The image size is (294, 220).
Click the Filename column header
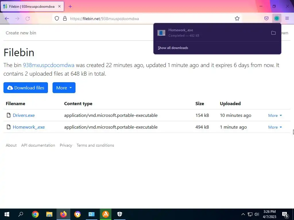pos(16,103)
